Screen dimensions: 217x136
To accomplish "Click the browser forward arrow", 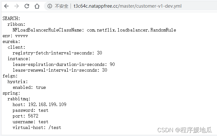I will (17, 6).
